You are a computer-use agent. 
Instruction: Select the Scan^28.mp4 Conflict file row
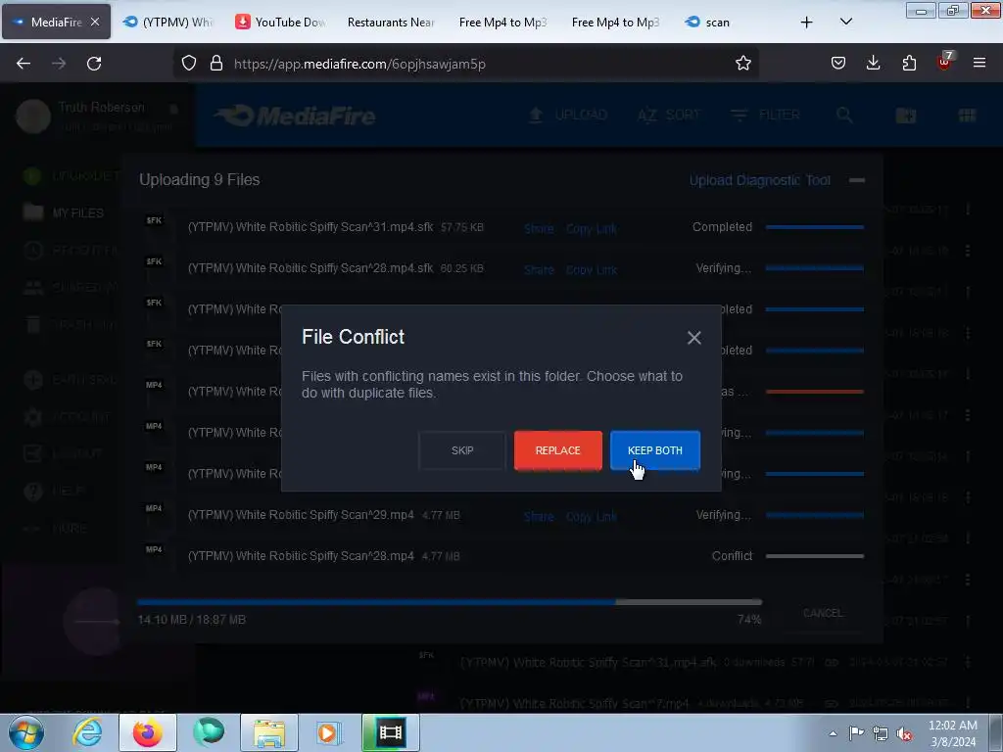pyautogui.click(x=502, y=556)
